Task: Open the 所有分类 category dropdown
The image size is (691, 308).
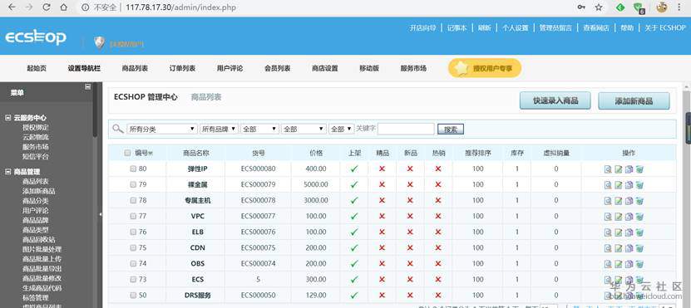Action: [x=162, y=130]
